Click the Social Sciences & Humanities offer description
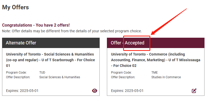 click(60, 77)
